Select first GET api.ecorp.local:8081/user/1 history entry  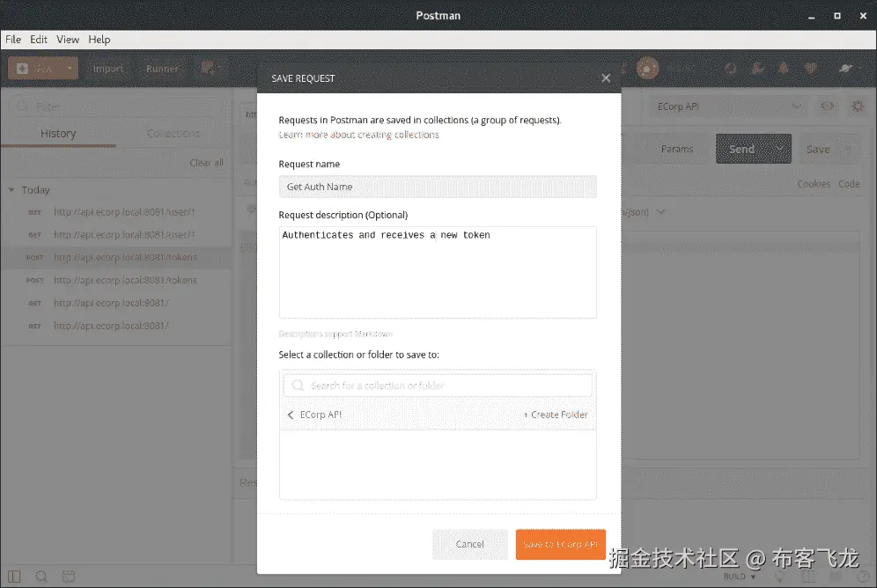click(x=116, y=212)
